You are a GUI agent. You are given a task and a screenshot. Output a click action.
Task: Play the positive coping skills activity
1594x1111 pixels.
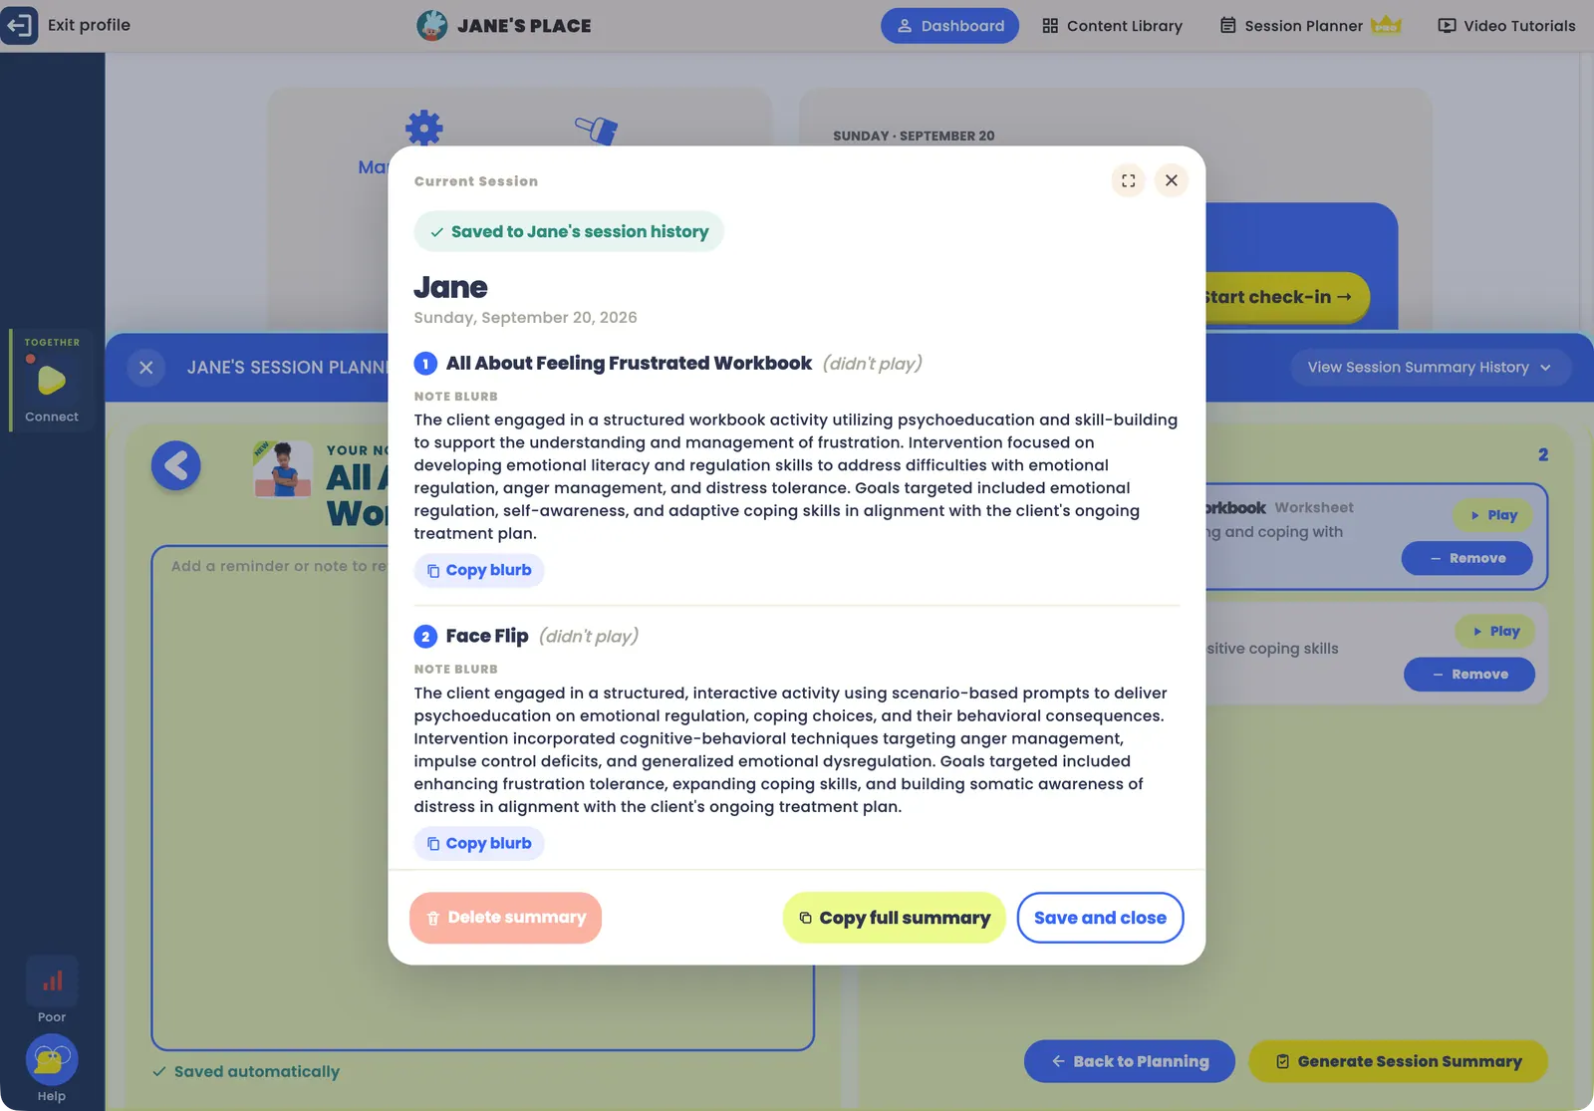point(1495,631)
